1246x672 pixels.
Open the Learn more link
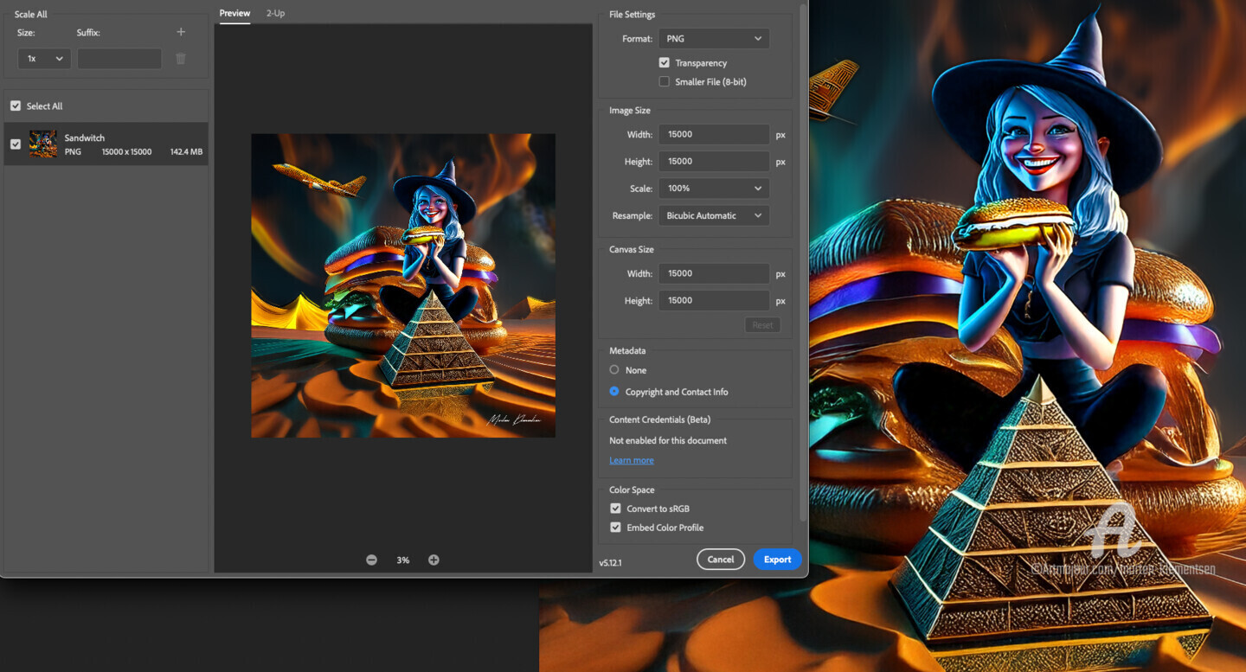tap(631, 460)
